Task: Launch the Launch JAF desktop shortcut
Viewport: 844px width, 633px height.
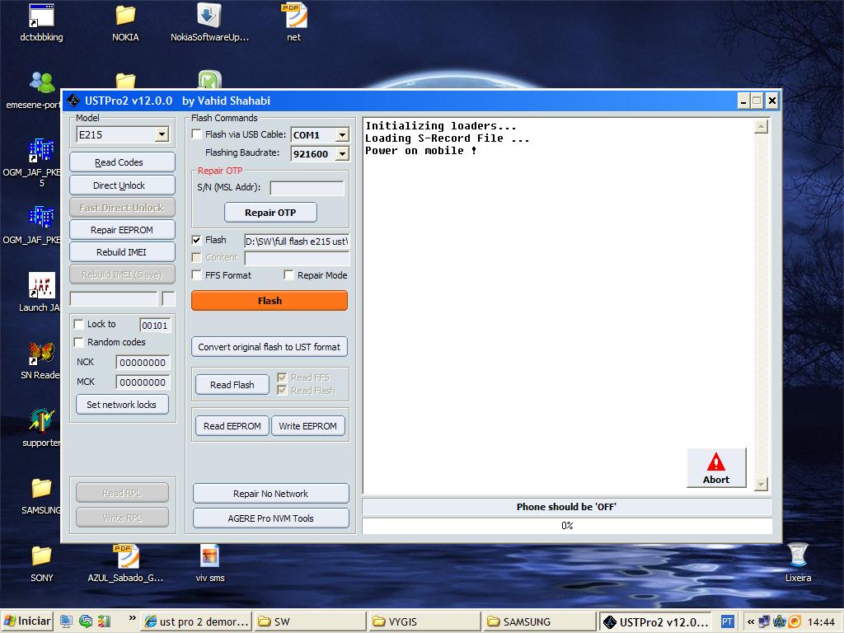Action: [x=40, y=293]
